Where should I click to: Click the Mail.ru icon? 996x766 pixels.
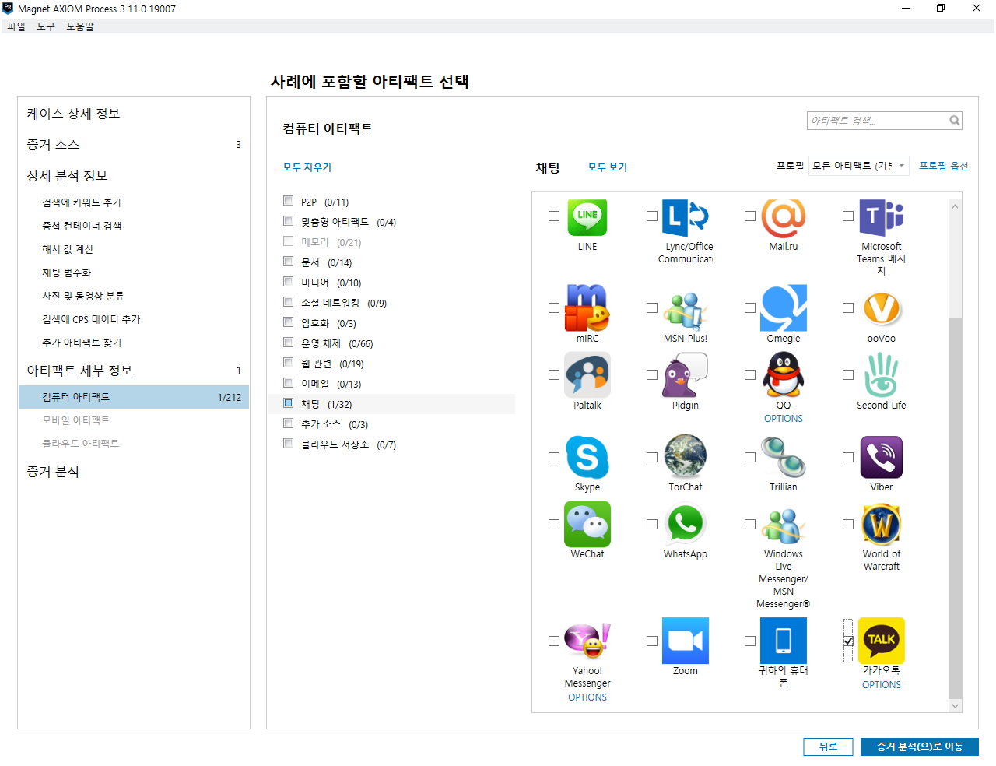(x=784, y=217)
